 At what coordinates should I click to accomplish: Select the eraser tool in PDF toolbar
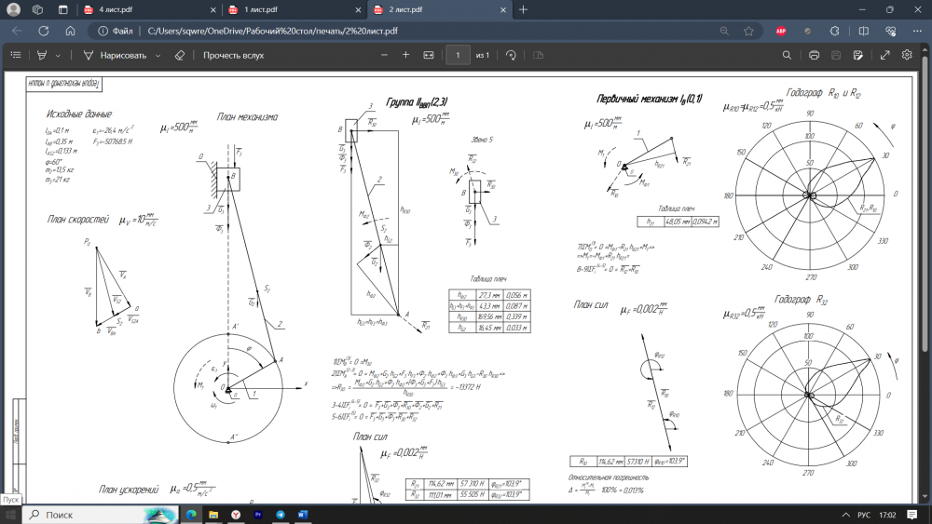pyautogui.click(x=181, y=55)
